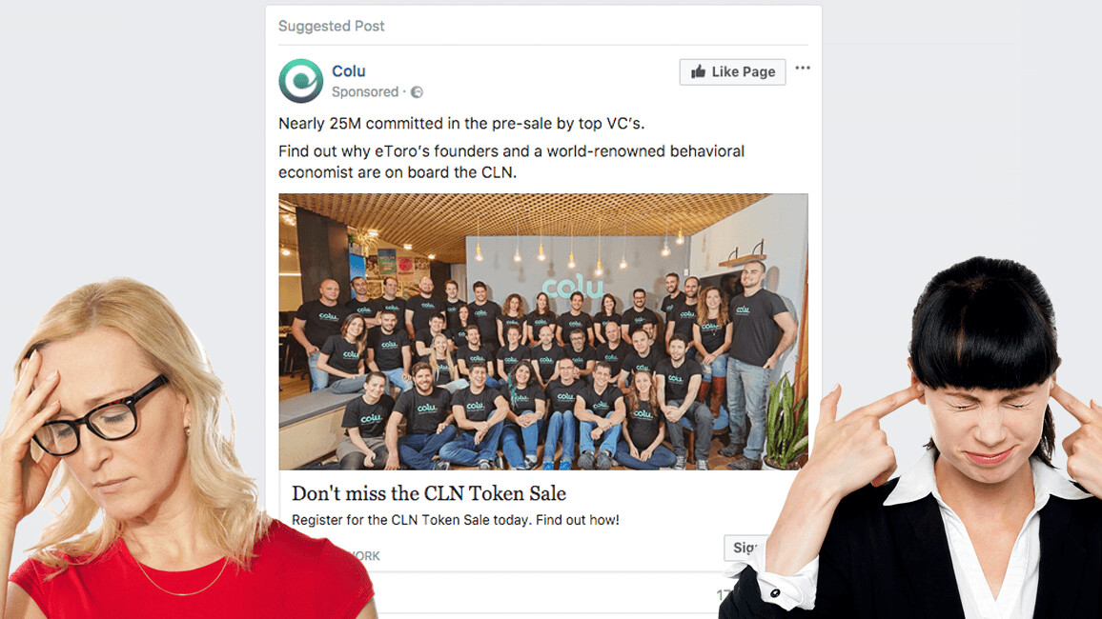Click the teal Colu wall logo in the photo
The image size is (1102, 619).
(572, 287)
